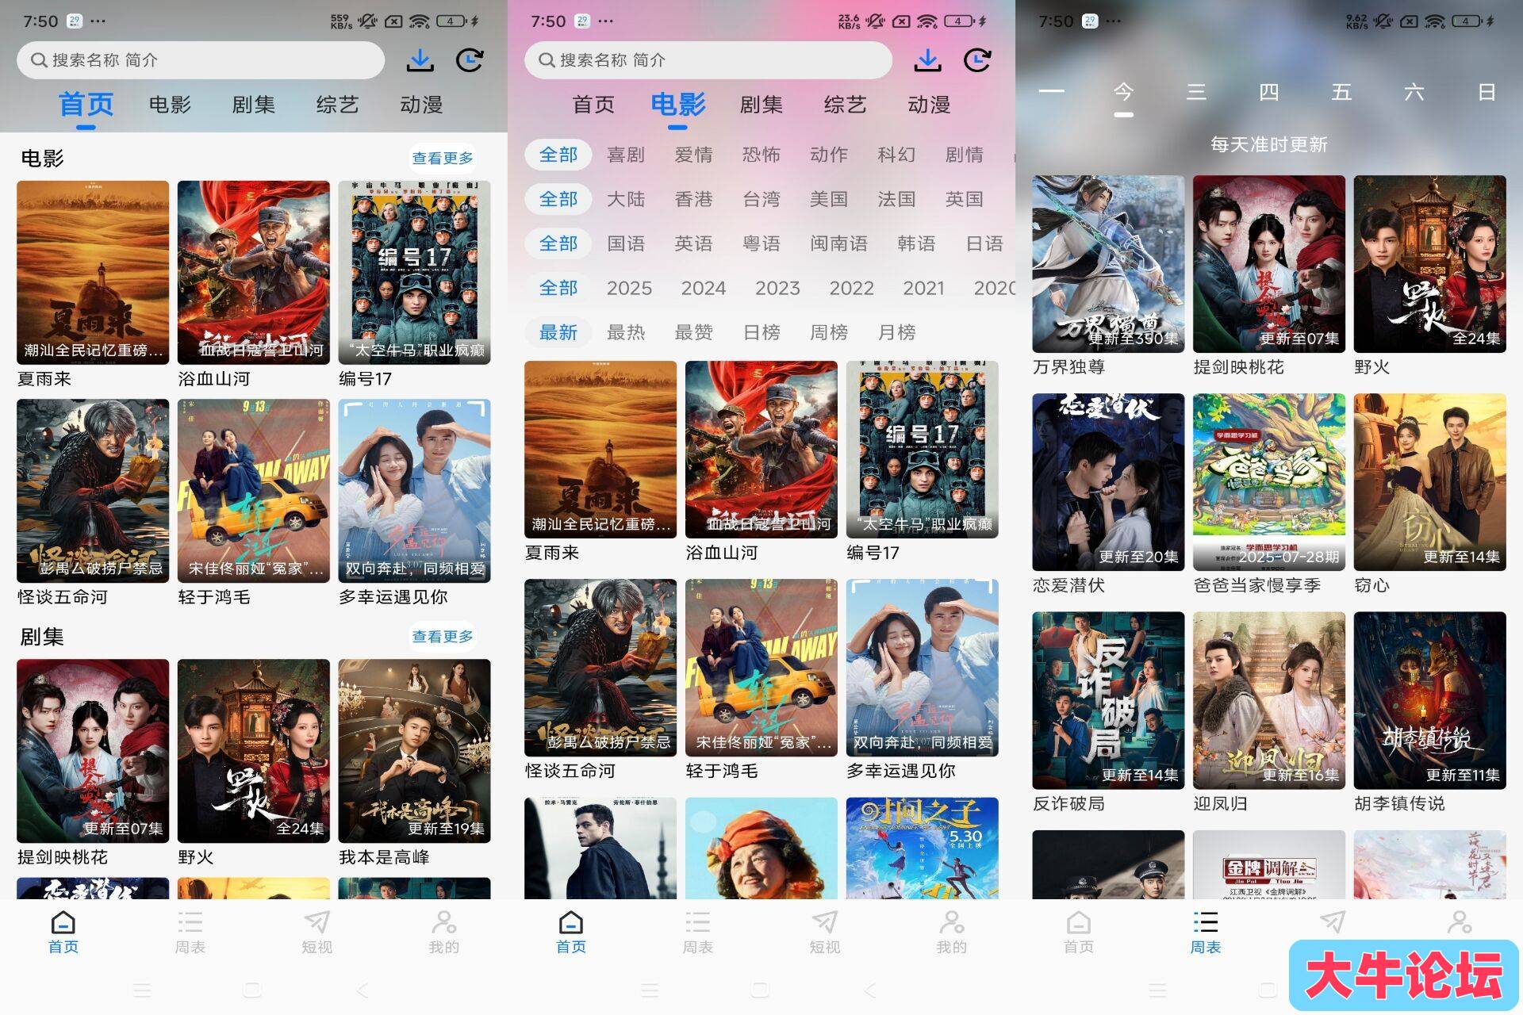Screen dimensions: 1523x1015
Task: Select 香港 region filter
Action: [693, 199]
